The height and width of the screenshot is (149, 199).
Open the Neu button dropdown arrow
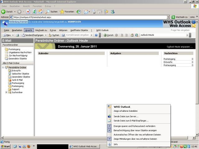tap(13, 35)
